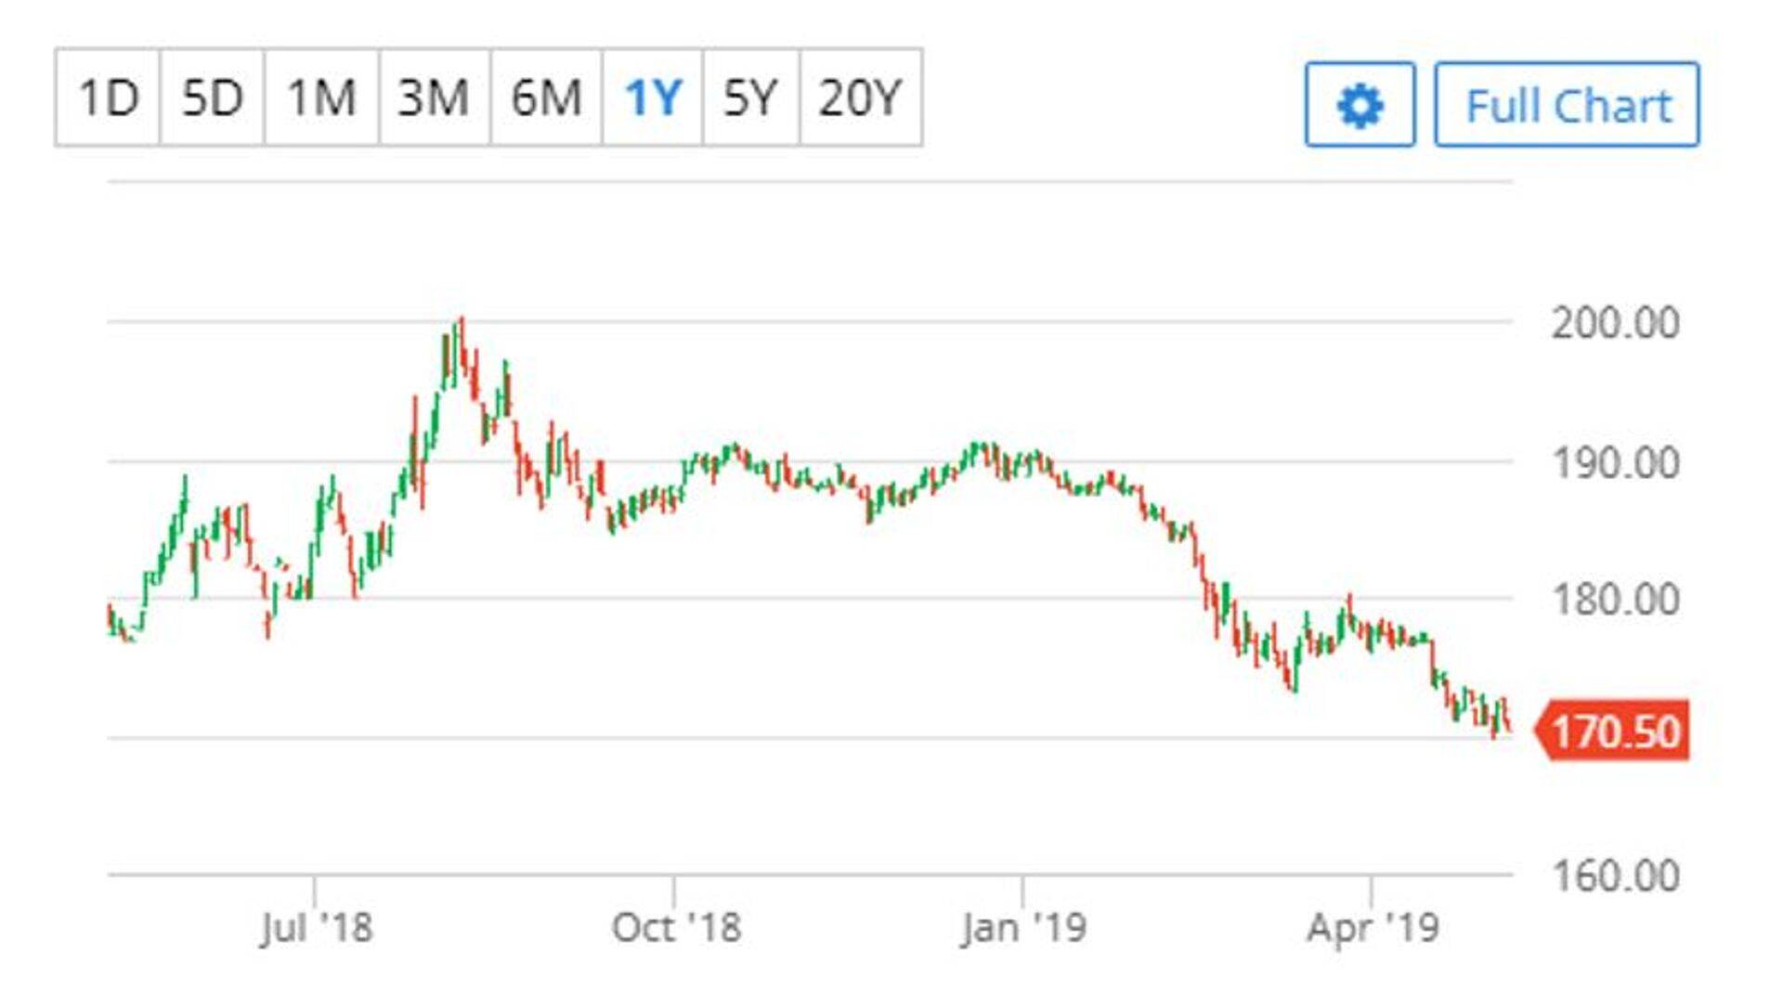Click the 160.00 axis label
This screenshot has height=996, width=1783.
(x=1615, y=875)
